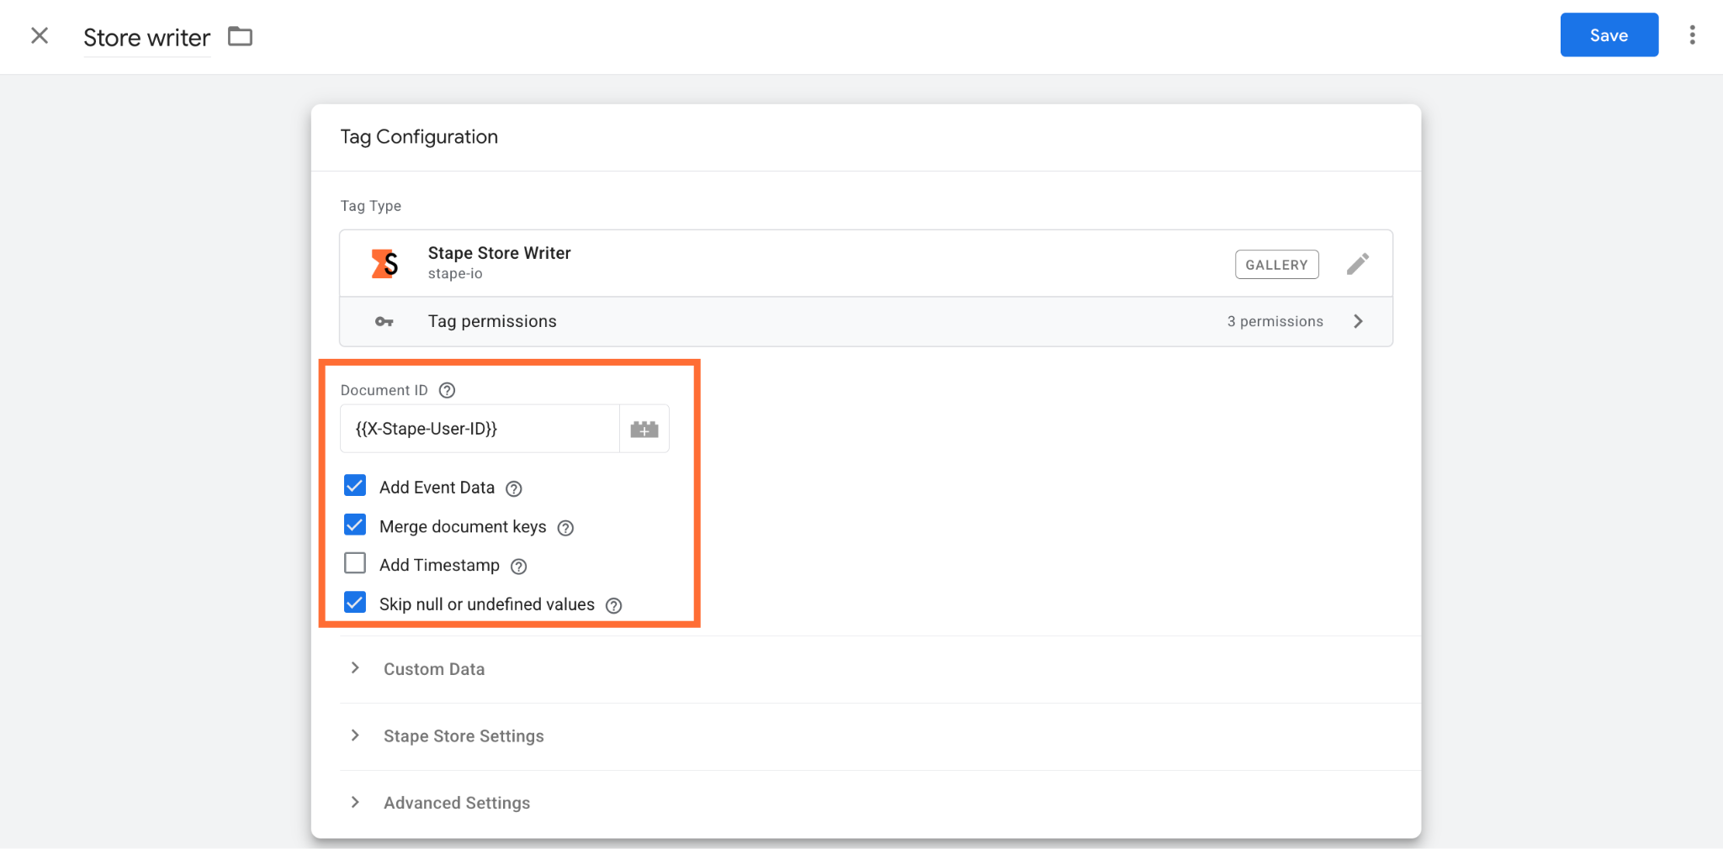Uncheck the Add Event Data checkbox
The image size is (1723, 849).
pos(355,486)
